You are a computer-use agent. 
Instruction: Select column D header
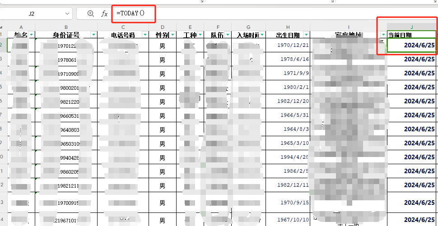(x=163, y=27)
